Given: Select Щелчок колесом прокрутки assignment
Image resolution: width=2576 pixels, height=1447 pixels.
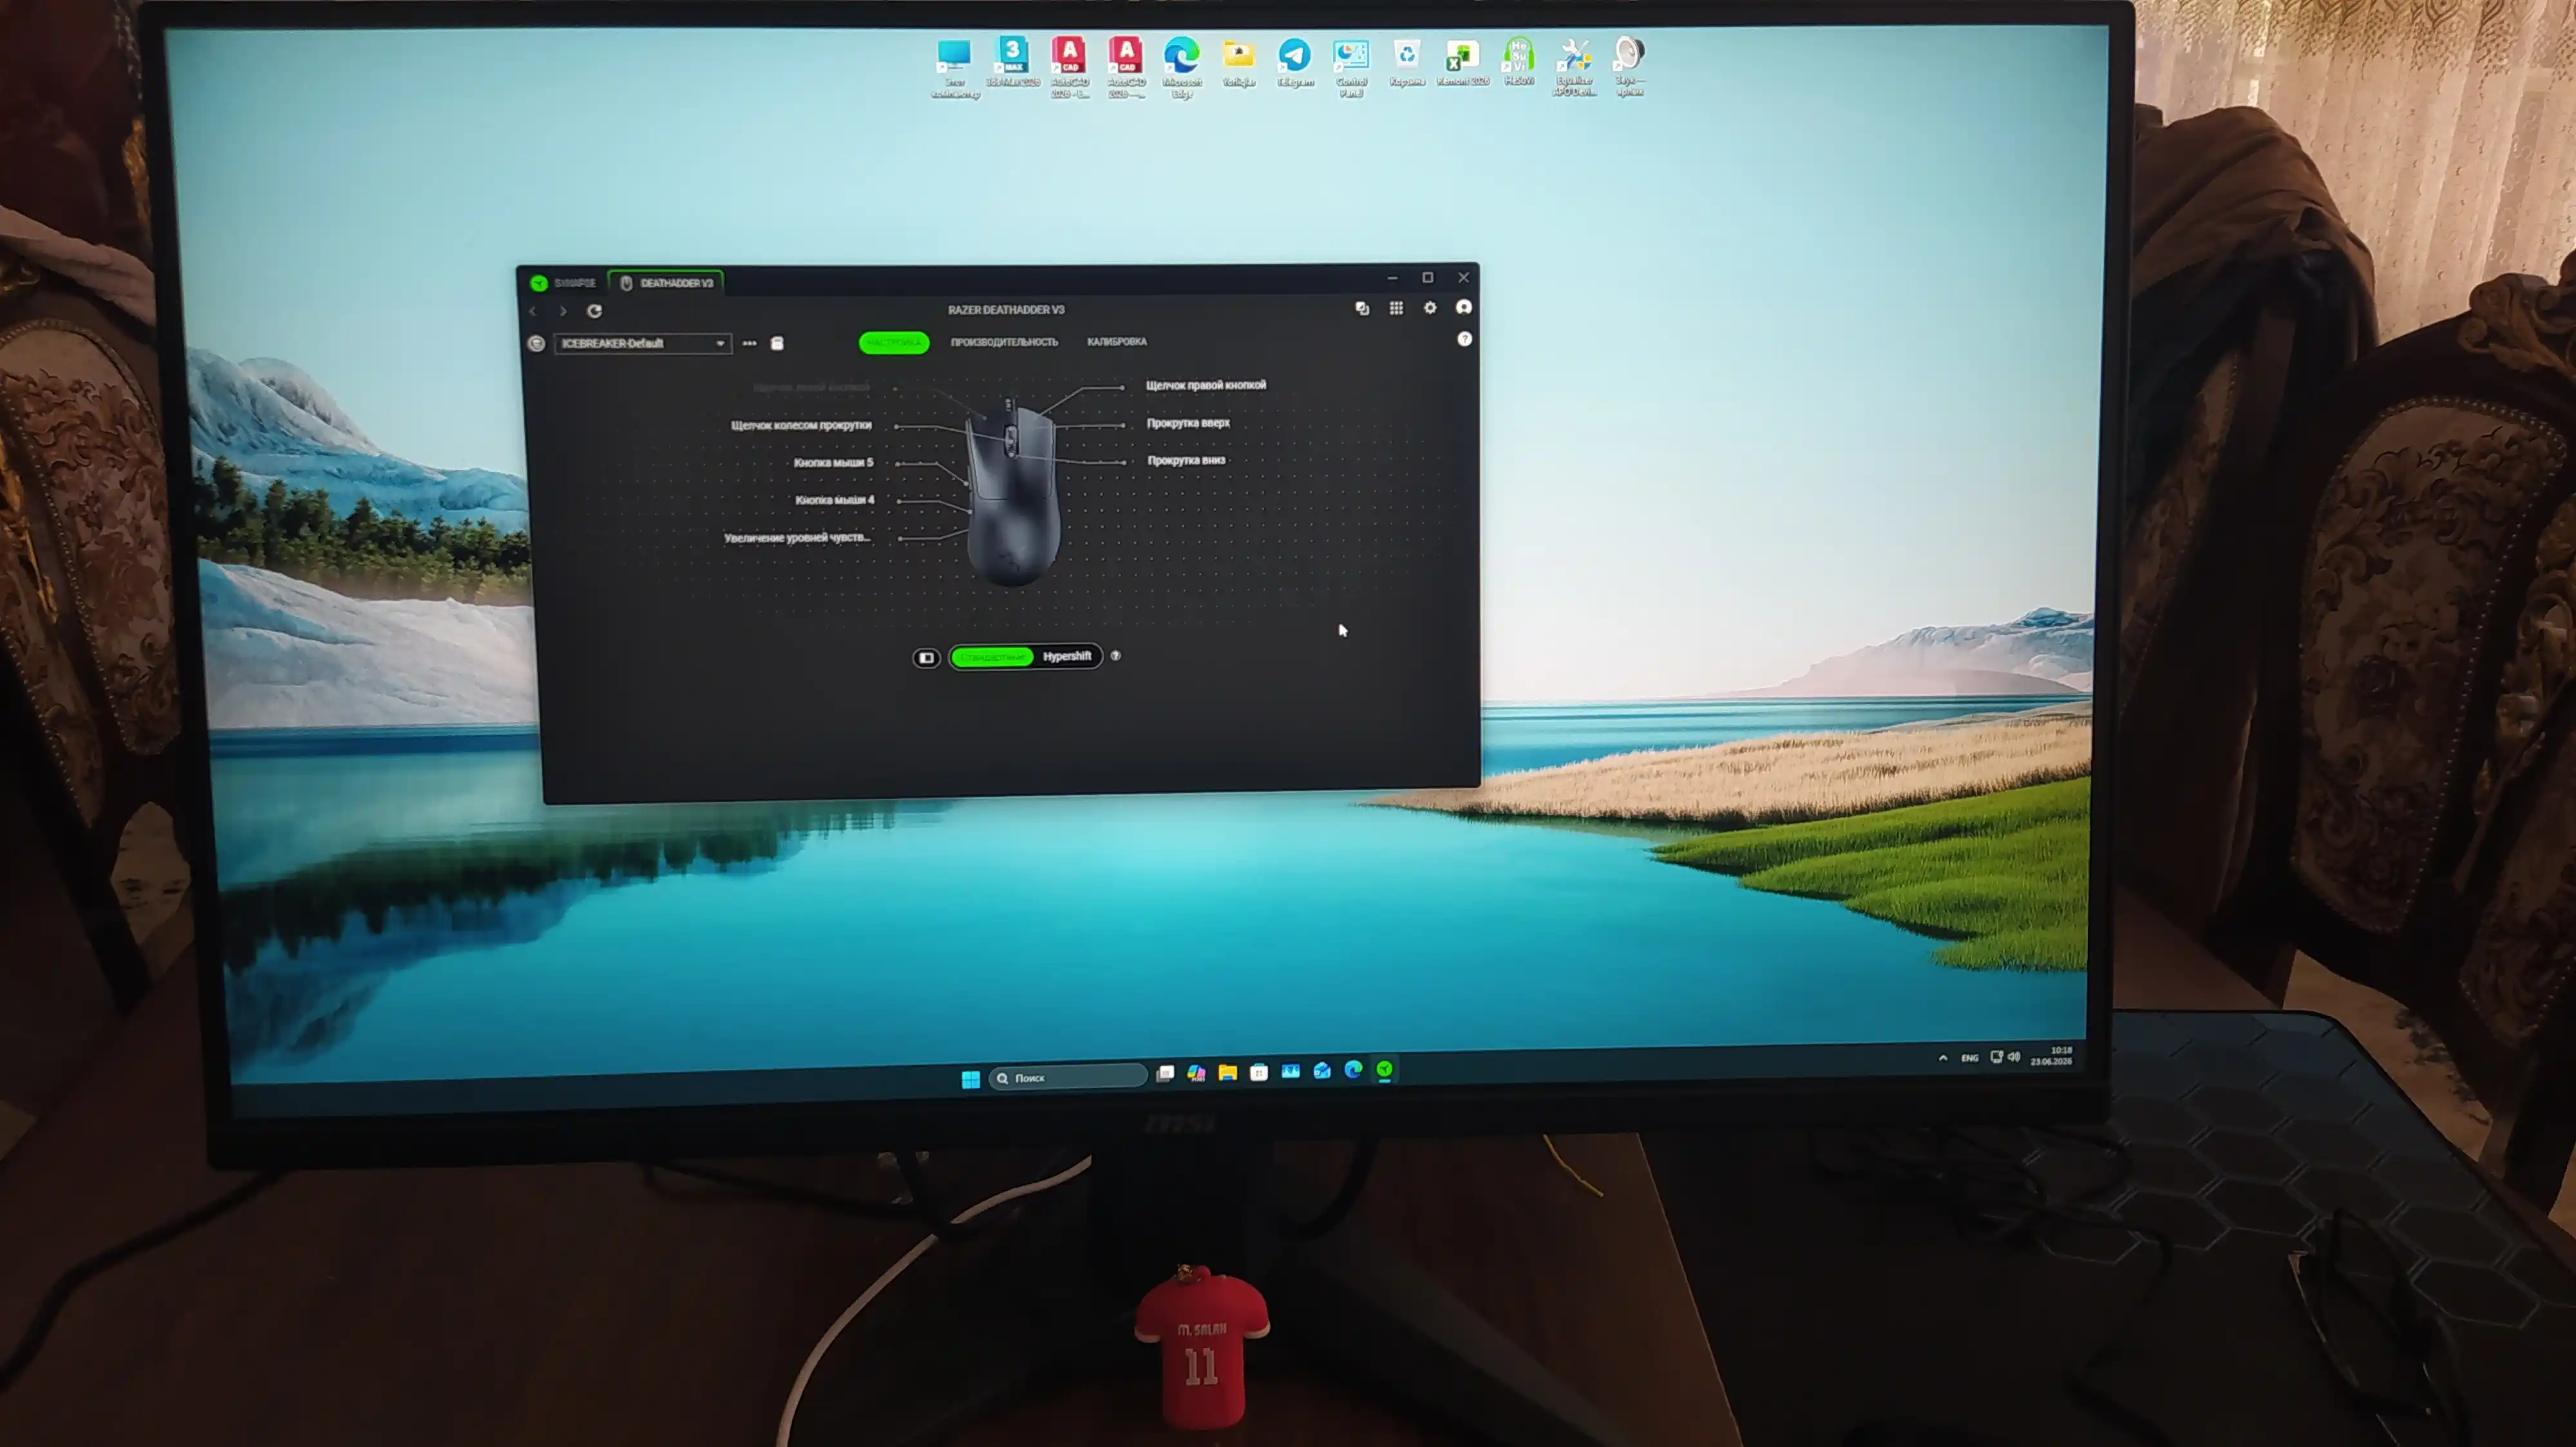Looking at the screenshot, I should [x=801, y=425].
